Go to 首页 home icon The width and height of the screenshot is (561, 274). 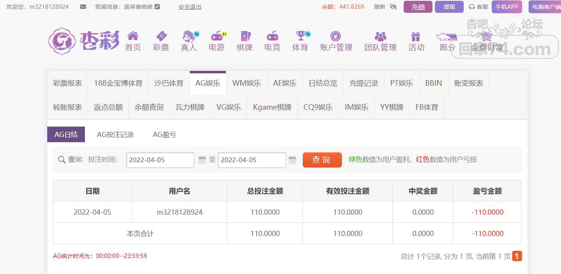coord(133,36)
